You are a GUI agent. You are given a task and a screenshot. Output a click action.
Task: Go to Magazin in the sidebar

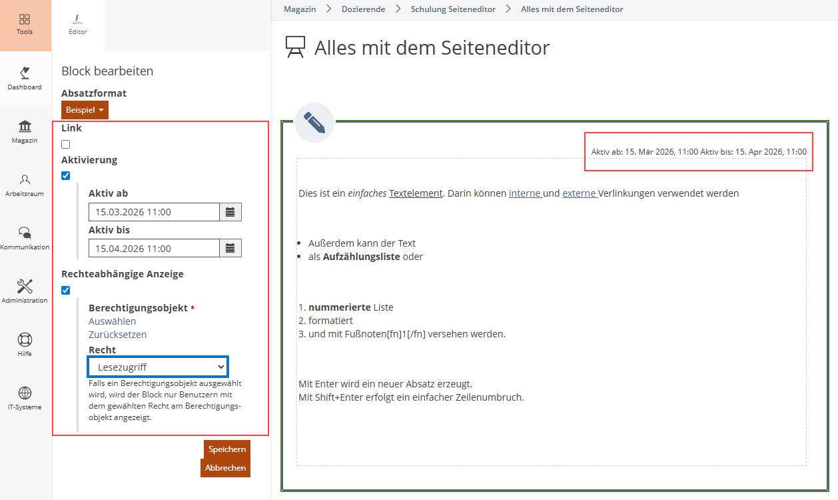[25, 131]
